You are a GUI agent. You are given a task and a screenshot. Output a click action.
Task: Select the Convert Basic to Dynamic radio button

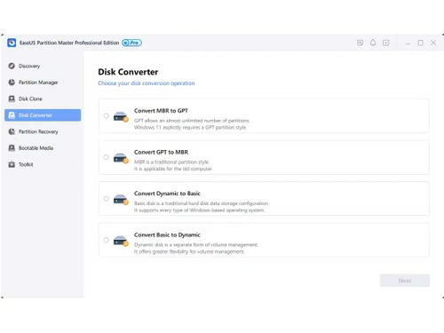point(106,240)
